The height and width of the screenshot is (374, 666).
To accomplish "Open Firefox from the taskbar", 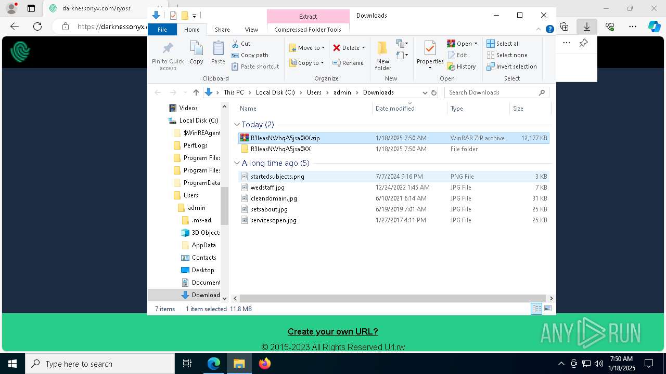I will point(265,364).
